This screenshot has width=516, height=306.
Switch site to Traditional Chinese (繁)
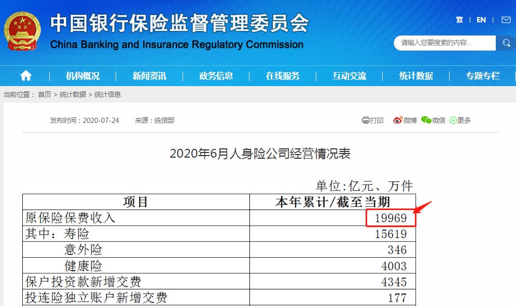[459, 20]
